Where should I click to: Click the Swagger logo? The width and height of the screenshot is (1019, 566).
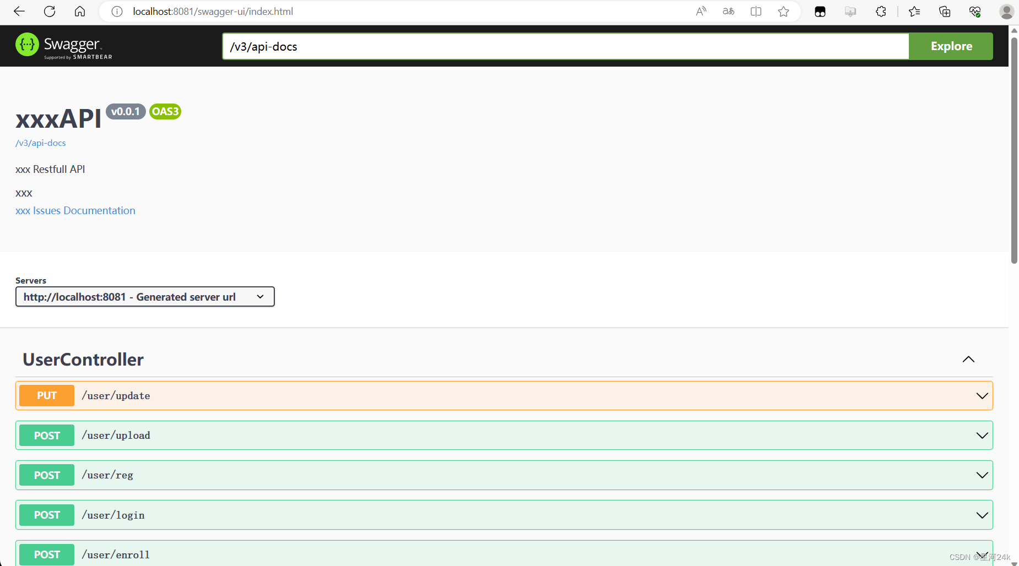click(62, 46)
